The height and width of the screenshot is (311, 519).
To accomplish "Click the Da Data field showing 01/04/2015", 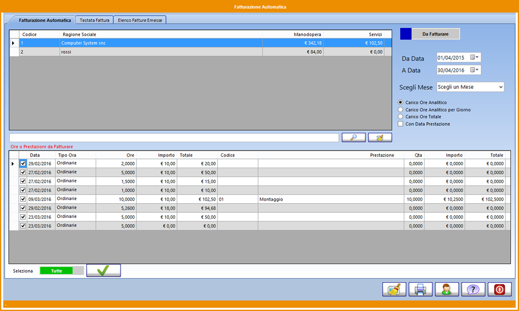I will 459,58.
